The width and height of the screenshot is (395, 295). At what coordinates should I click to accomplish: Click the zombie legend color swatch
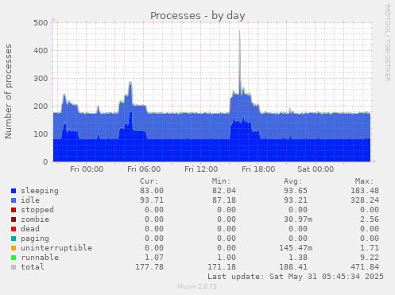click(14, 219)
